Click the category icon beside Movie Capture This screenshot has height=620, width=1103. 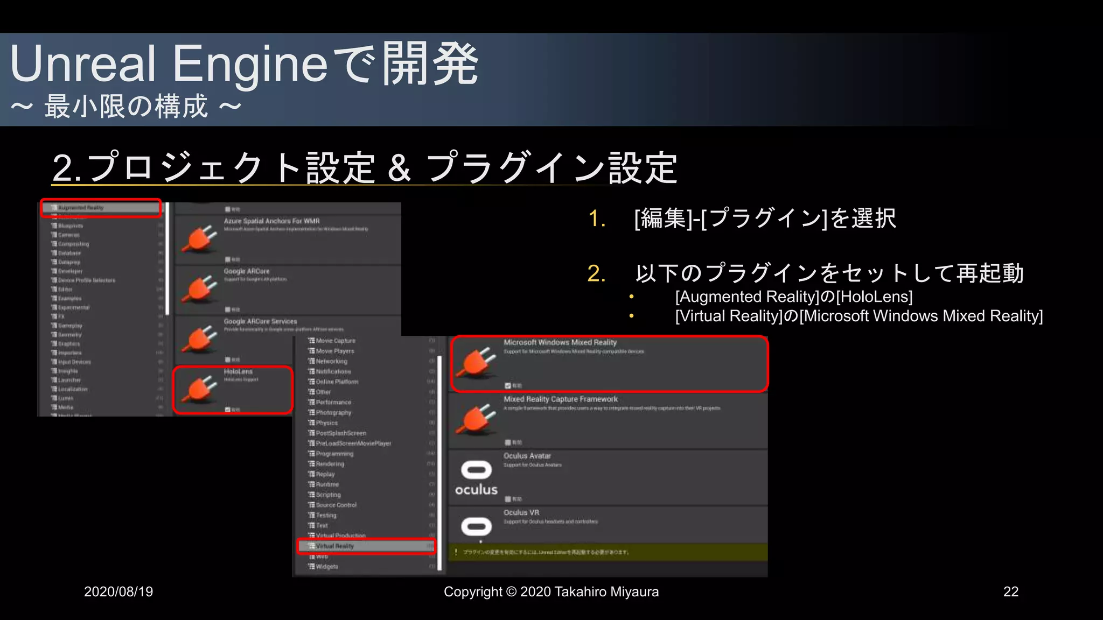point(311,341)
